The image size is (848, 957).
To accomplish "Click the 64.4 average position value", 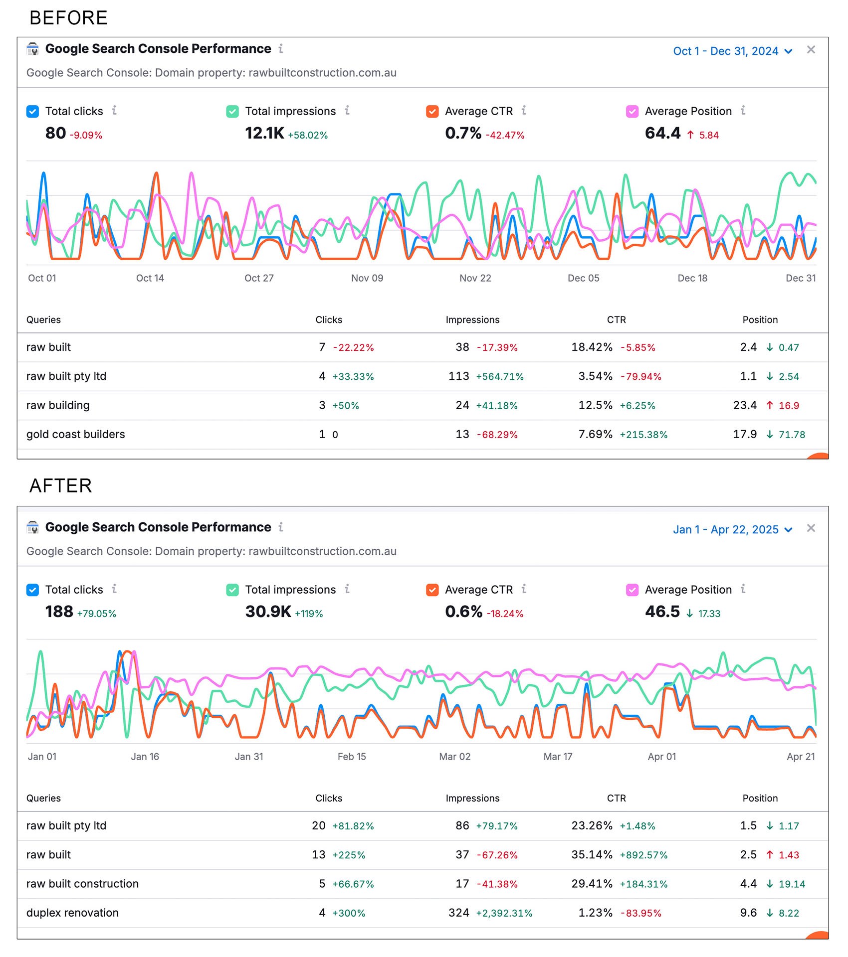I will click(662, 133).
